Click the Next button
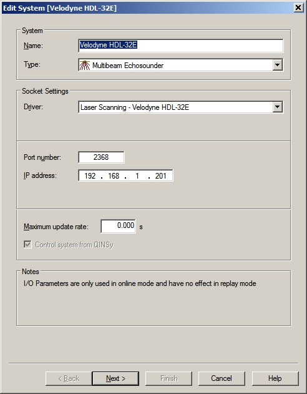 [x=115, y=378]
